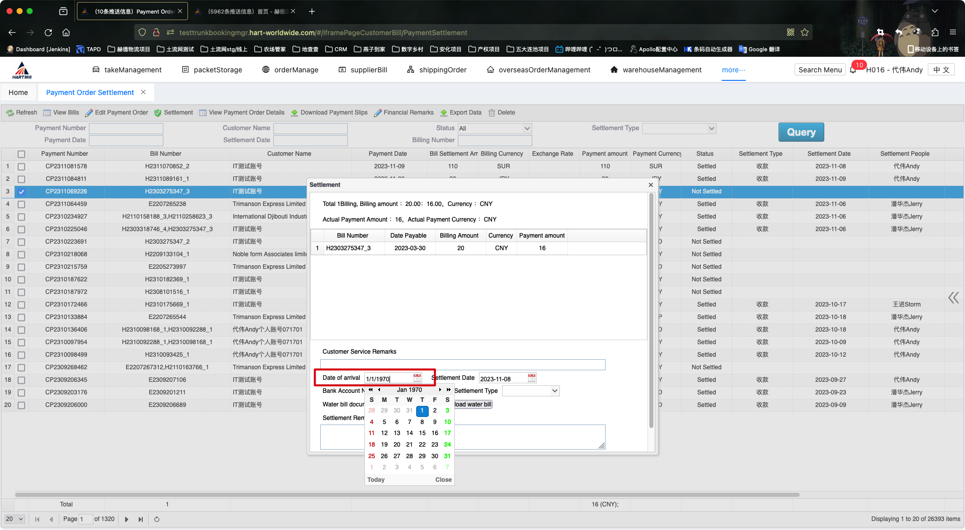Open the Status filter dropdown
This screenshot has width=965, height=530.
495,129
